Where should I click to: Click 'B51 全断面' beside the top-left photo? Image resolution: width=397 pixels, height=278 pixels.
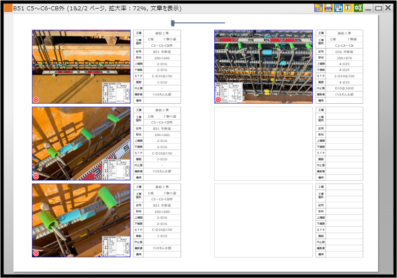point(162,52)
